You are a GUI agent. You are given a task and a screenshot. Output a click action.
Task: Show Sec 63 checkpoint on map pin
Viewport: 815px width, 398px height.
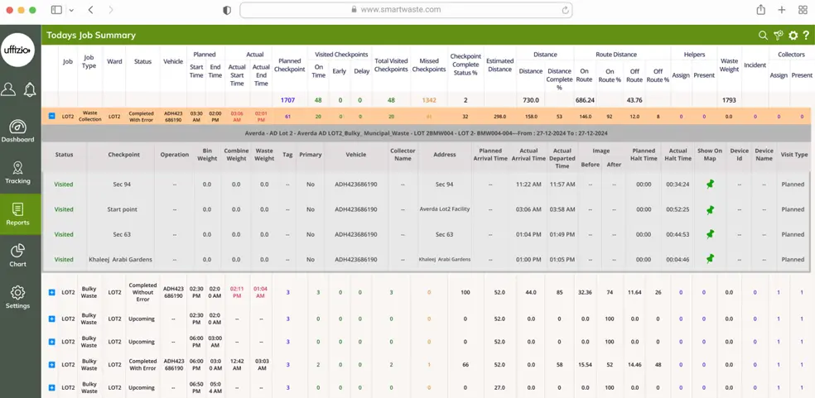point(710,234)
